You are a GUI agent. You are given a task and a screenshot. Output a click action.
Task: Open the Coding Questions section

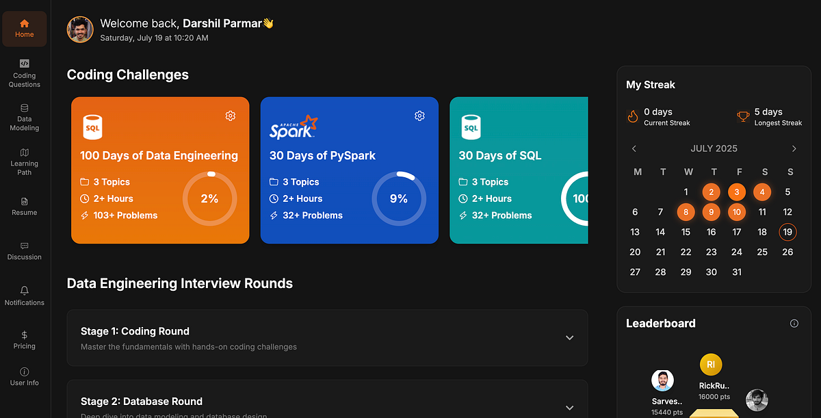(24, 71)
